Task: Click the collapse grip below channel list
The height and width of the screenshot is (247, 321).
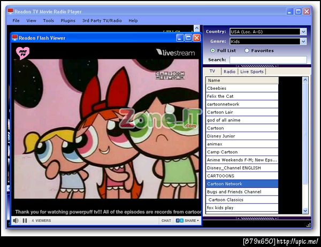Action: [x=257, y=218]
